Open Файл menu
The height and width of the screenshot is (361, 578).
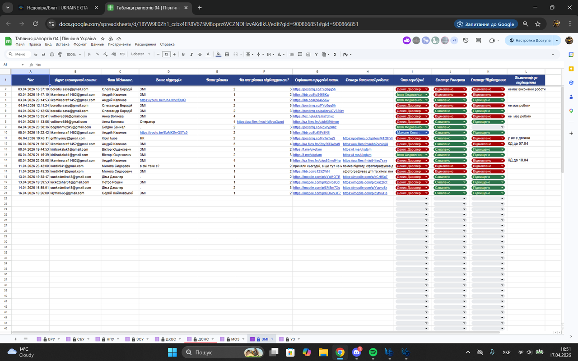(x=20, y=45)
